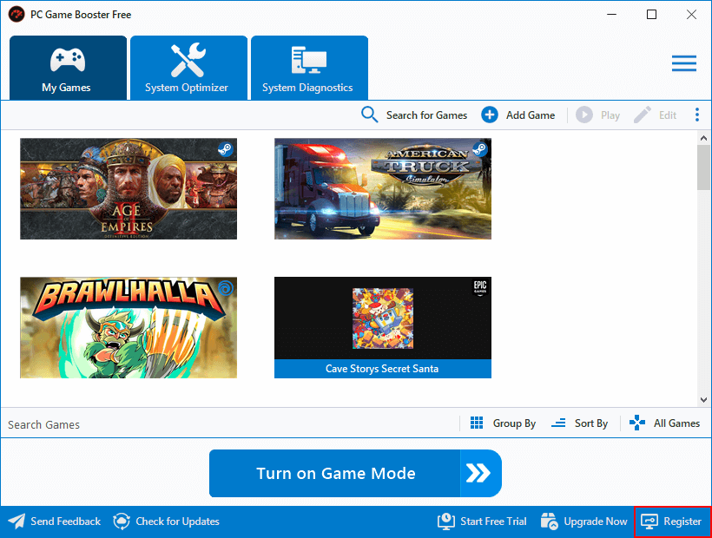Click the Check for Updates refresh icon

(x=122, y=522)
